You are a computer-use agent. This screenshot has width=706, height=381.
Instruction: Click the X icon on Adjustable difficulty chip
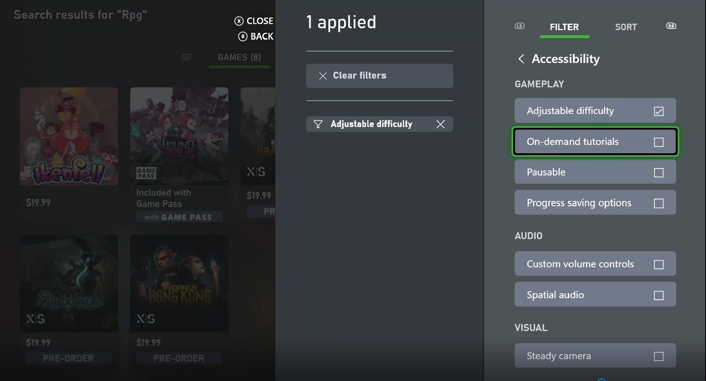[440, 124]
